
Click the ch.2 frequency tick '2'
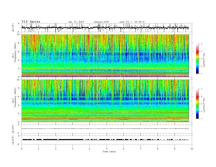pyautogui.click(x=19, y=114)
